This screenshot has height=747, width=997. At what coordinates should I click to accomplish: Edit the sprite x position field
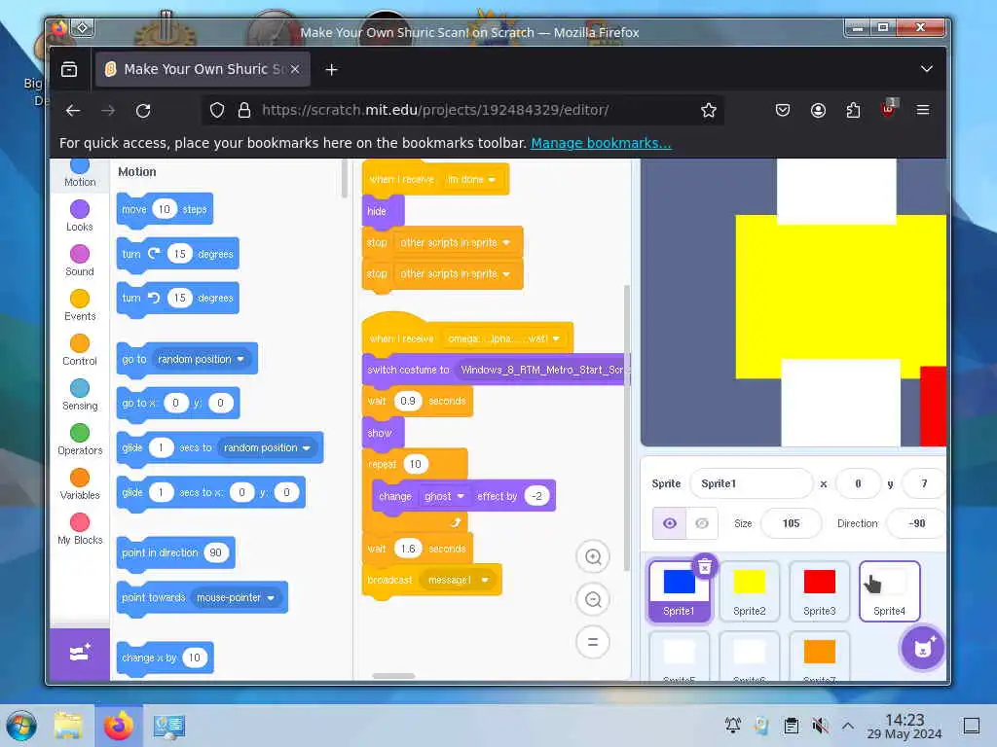pos(858,484)
